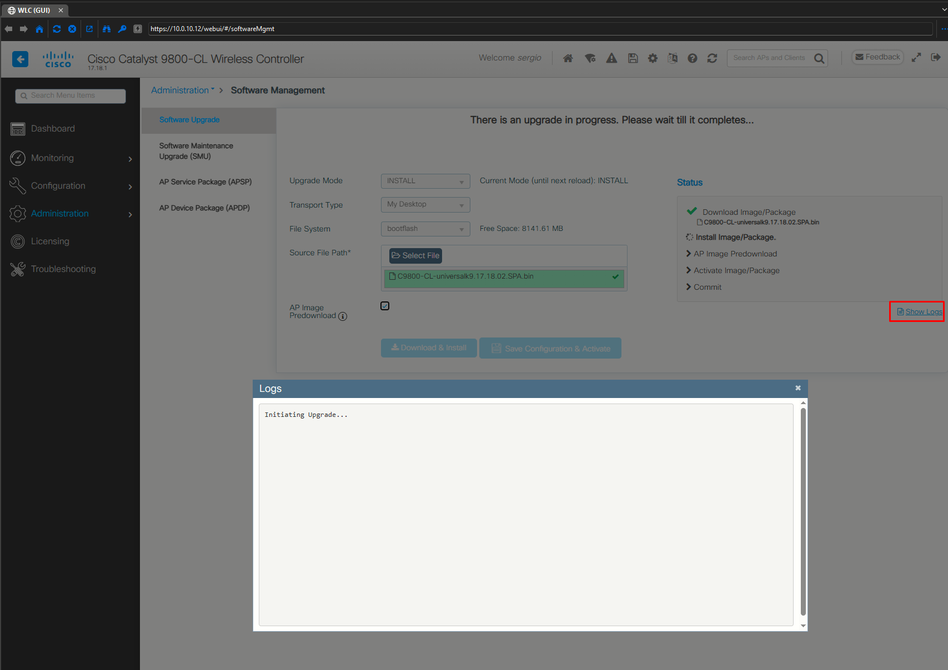Open the Transport Type My Desktop dropdown
This screenshot has width=948, height=670.
(x=425, y=205)
